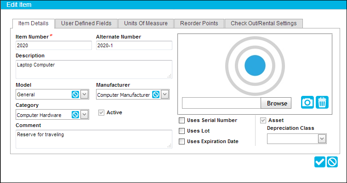Screen dimensions: 347x183
Task: Open the Model dropdown arrow
Action: 84,94
